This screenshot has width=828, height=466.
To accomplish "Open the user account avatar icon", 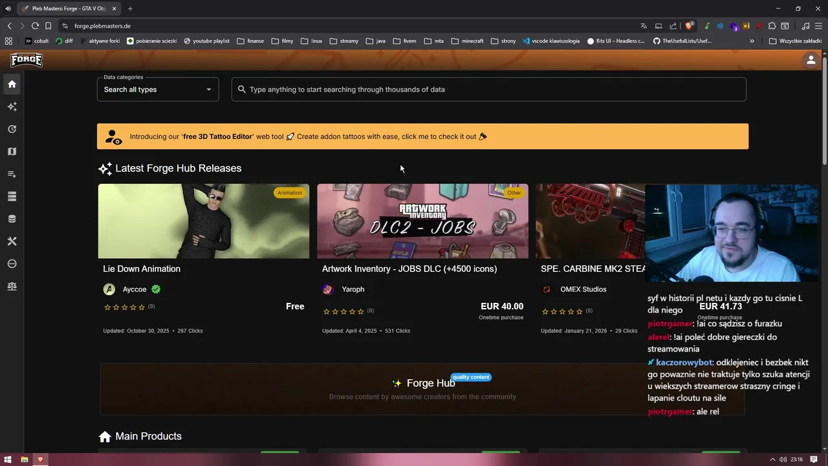I will (811, 60).
